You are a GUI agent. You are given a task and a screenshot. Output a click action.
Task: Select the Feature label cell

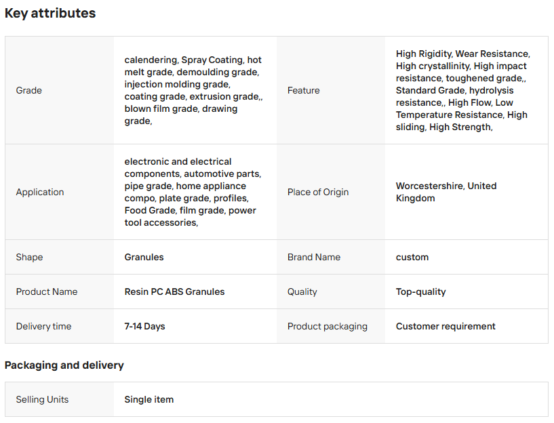click(331, 90)
